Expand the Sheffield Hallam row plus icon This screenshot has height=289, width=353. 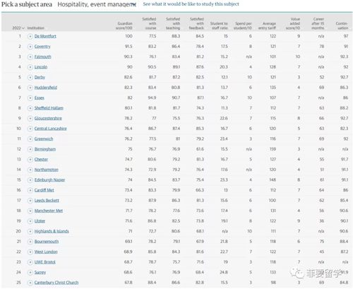(x=30, y=108)
